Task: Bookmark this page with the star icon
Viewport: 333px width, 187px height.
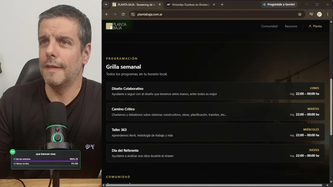Action: tap(300, 14)
